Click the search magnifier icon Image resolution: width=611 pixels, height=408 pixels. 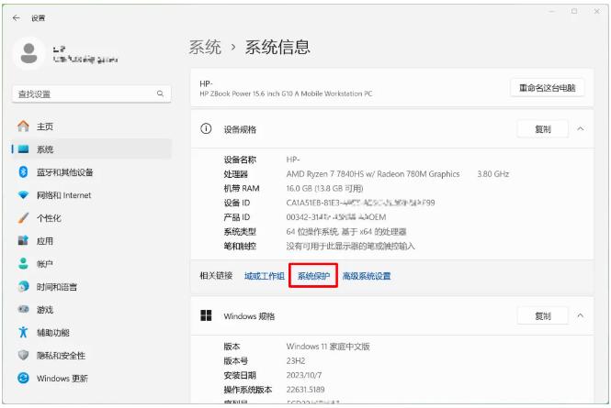click(x=160, y=94)
